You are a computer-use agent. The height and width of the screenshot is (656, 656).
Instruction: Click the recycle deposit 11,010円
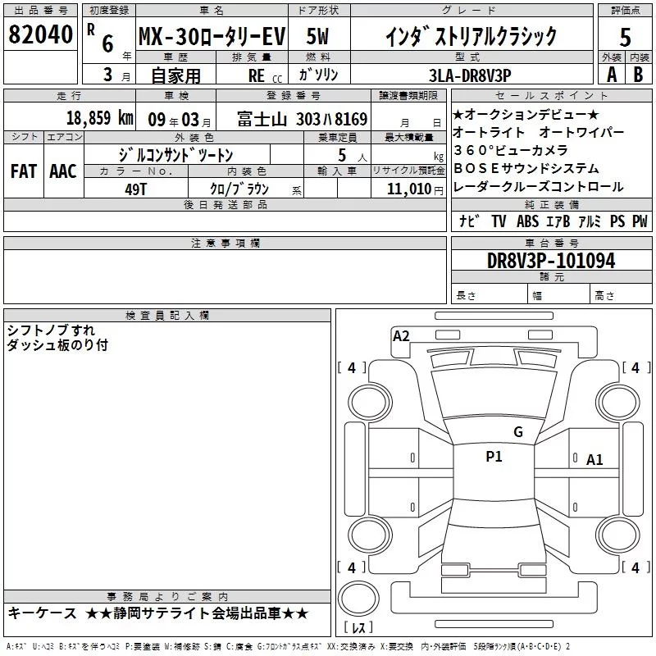coord(415,189)
